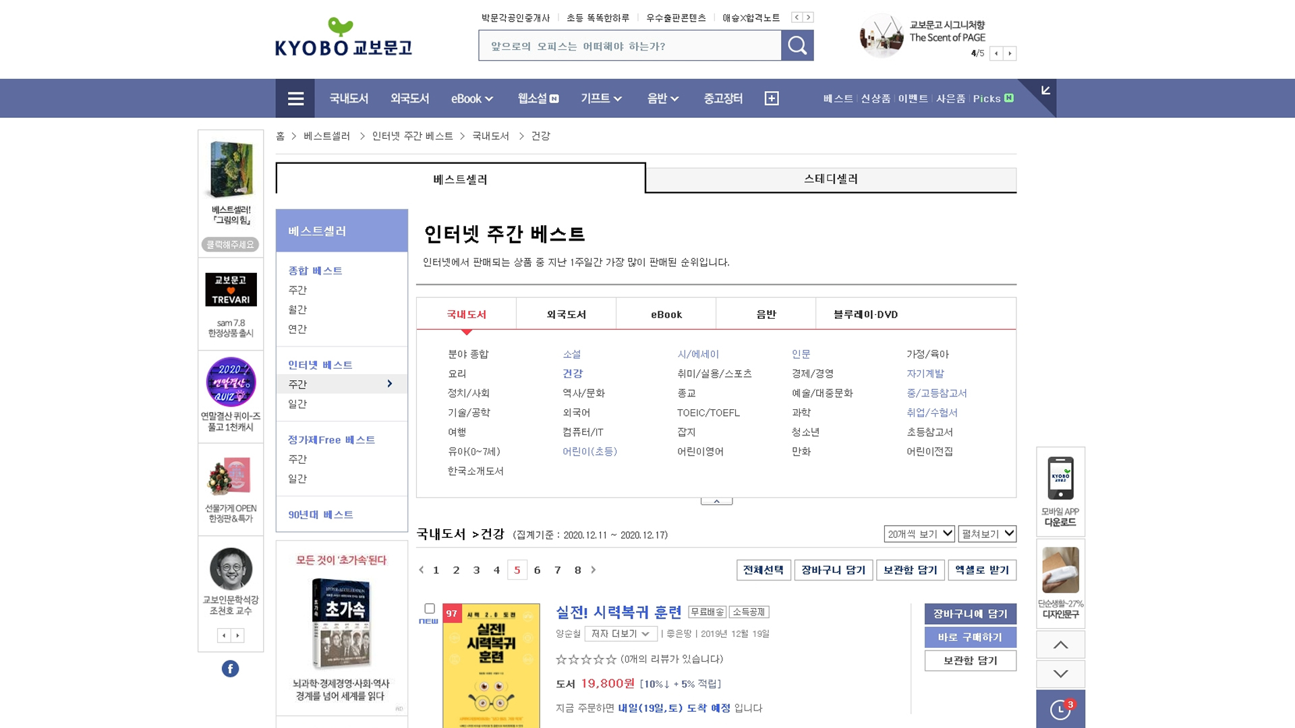The height and width of the screenshot is (728, 1295).
Task: Click the Facebook share icon
Action: 230,669
